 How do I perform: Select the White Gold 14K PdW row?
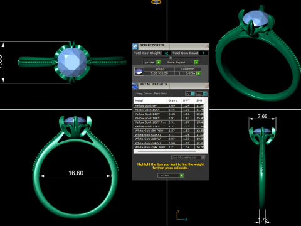[169, 147]
